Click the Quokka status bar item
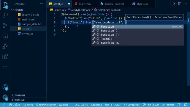The width and height of the screenshot is (190, 107). point(63,105)
